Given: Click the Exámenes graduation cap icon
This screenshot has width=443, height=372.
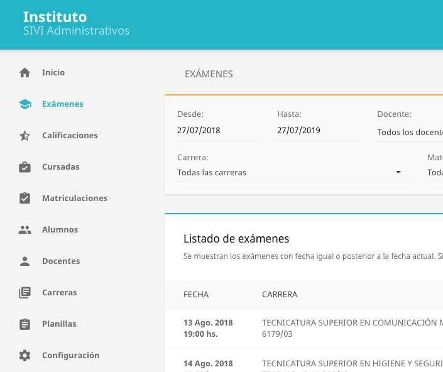Looking at the screenshot, I should click(25, 104).
